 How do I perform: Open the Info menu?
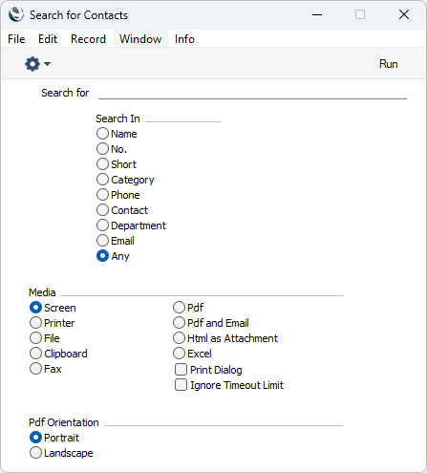tap(184, 39)
